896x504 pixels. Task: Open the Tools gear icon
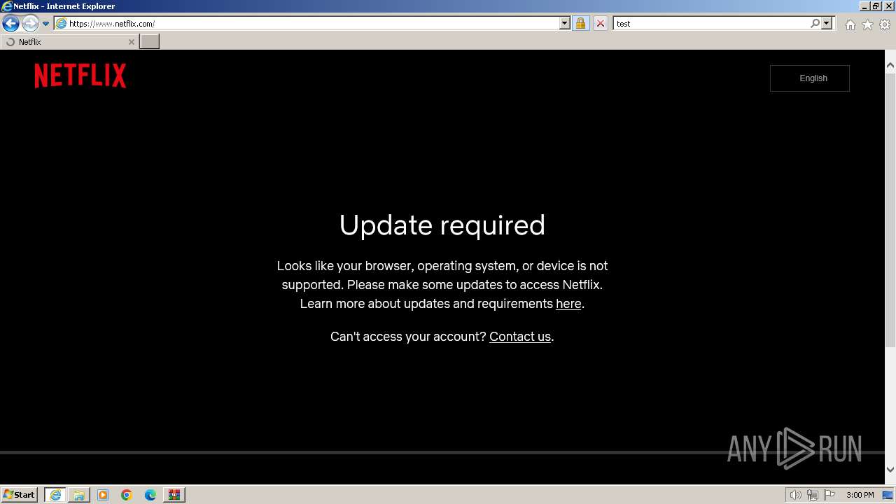(x=885, y=24)
